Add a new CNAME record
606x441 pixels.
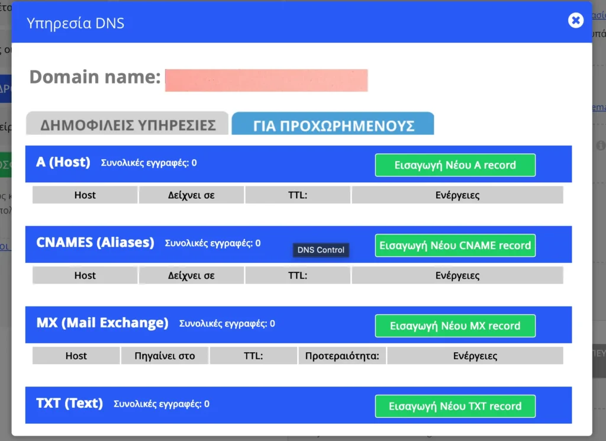[455, 245]
